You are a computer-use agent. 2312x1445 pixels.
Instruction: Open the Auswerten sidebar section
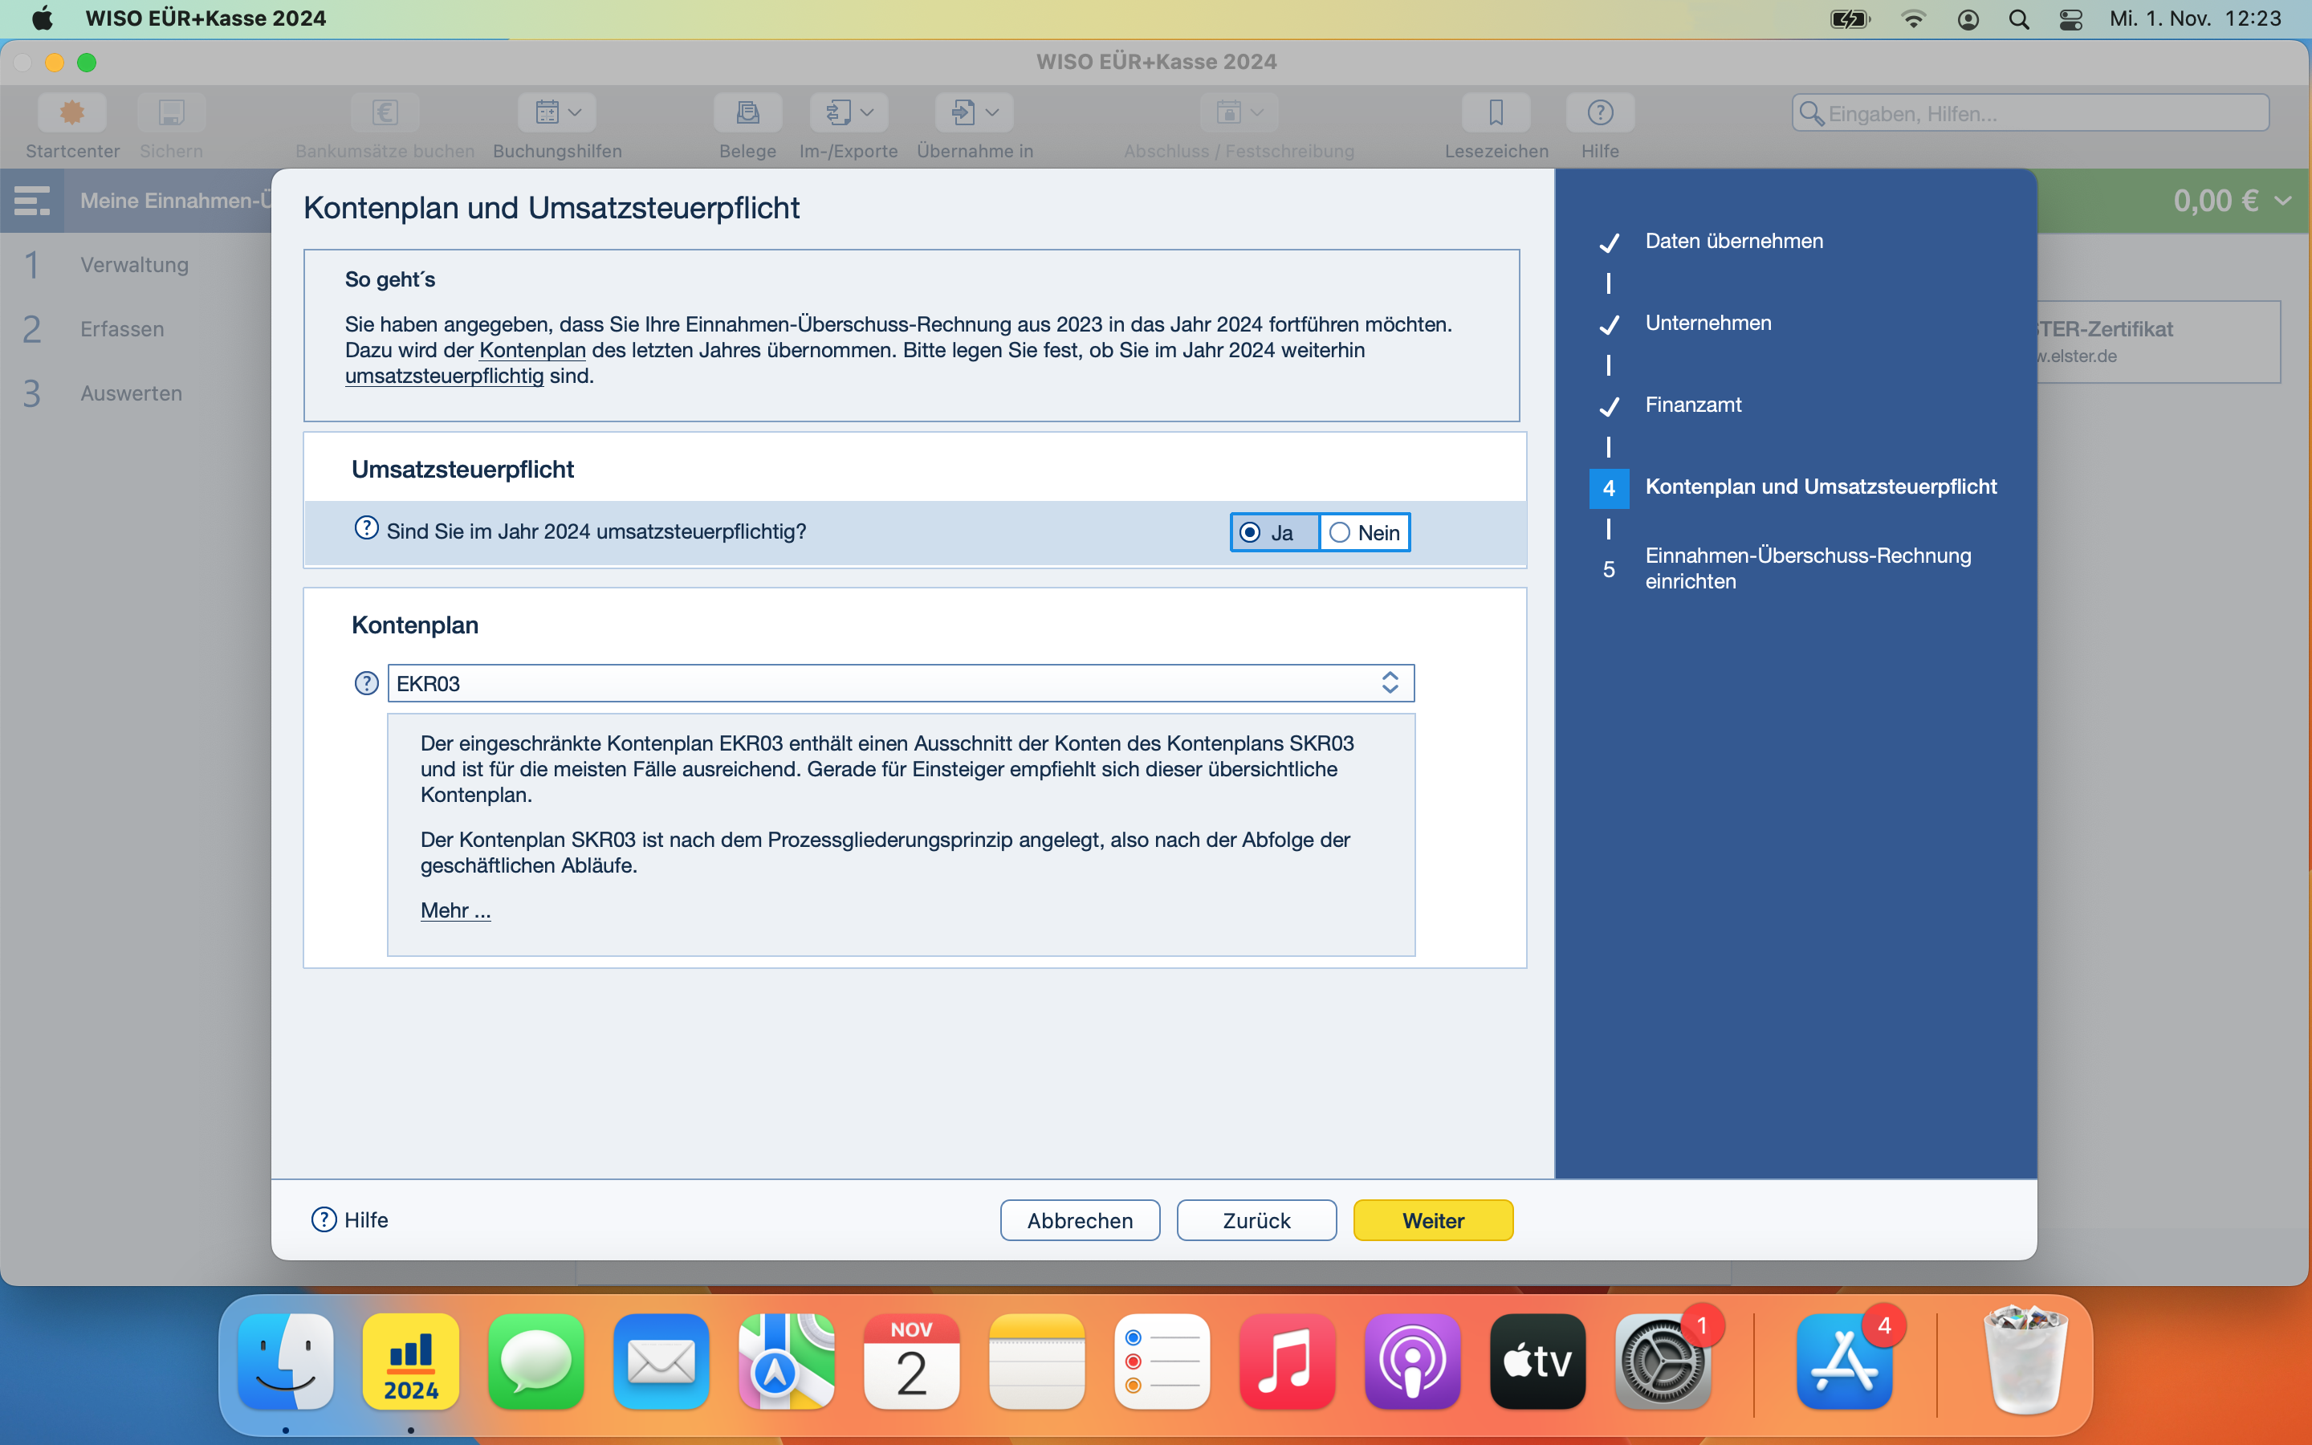(131, 393)
